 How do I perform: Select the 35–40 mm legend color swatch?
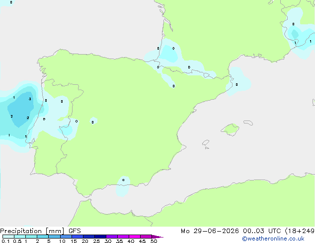point(123,237)
